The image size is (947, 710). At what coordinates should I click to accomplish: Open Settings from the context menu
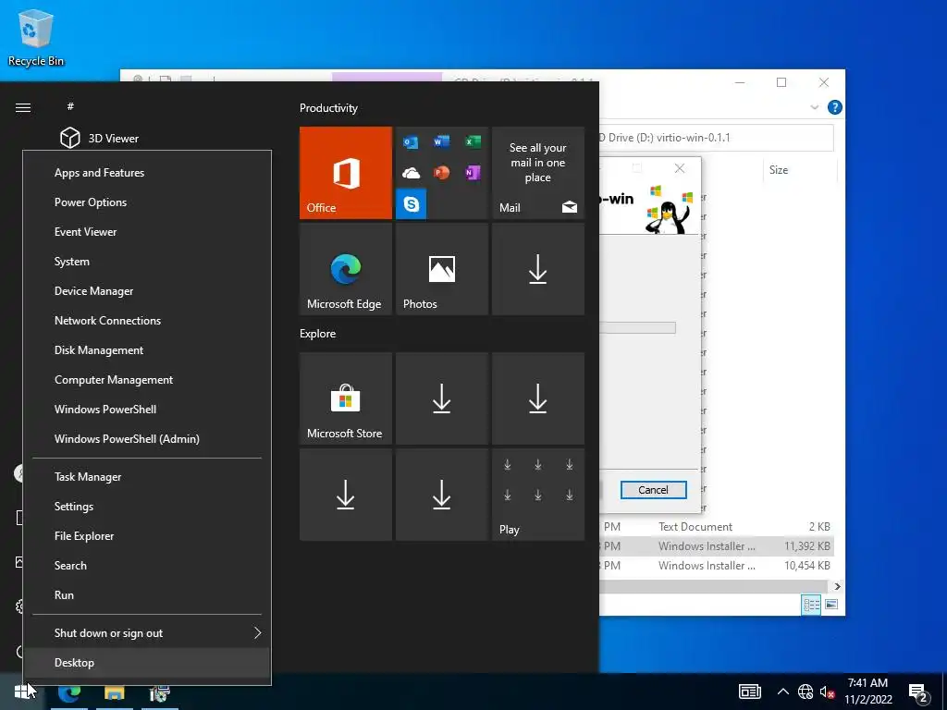coord(147,507)
